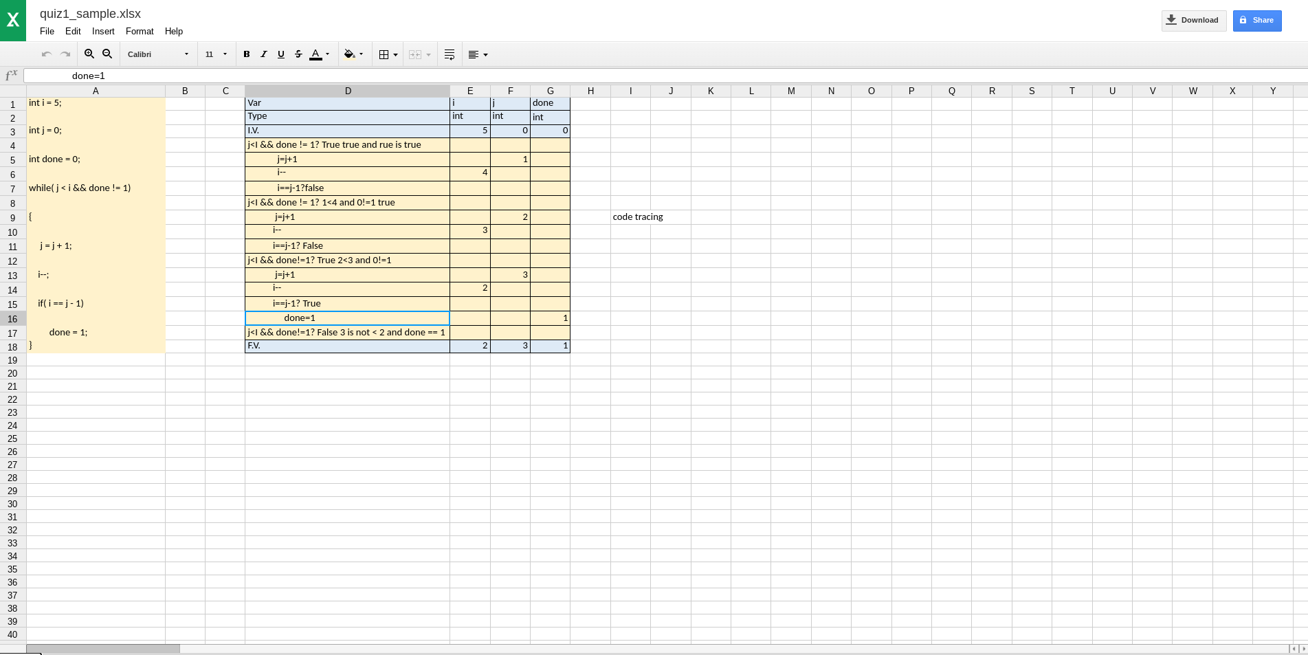The image size is (1308, 655).
Task: Open the Insert menu
Action: pos(103,31)
